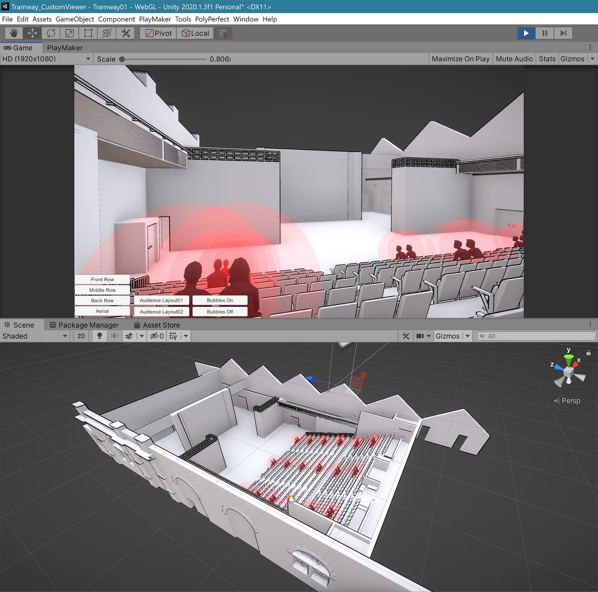This screenshot has height=592, width=598.
Task: Select the Rect transform tool
Action: coord(88,33)
